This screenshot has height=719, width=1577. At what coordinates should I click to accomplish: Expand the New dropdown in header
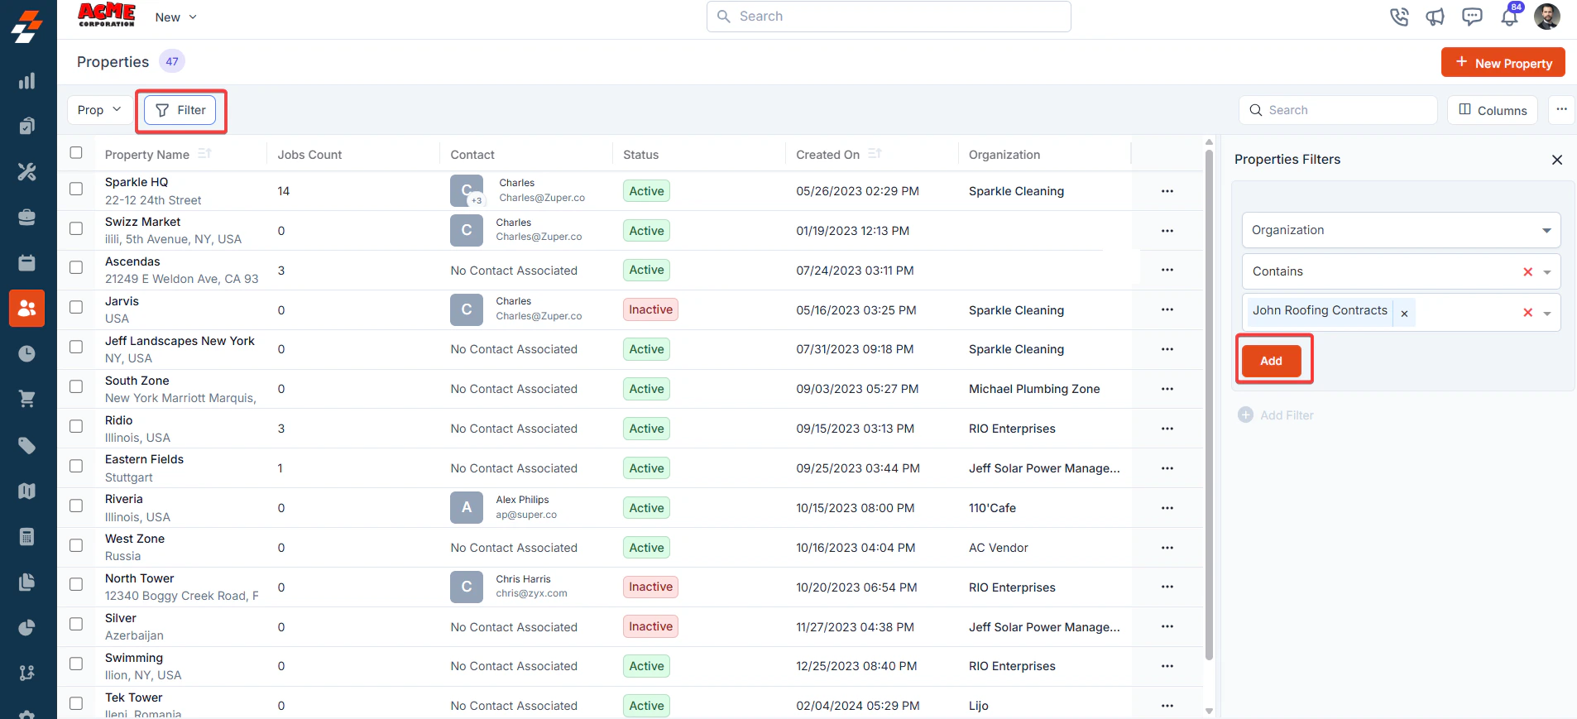tap(176, 17)
